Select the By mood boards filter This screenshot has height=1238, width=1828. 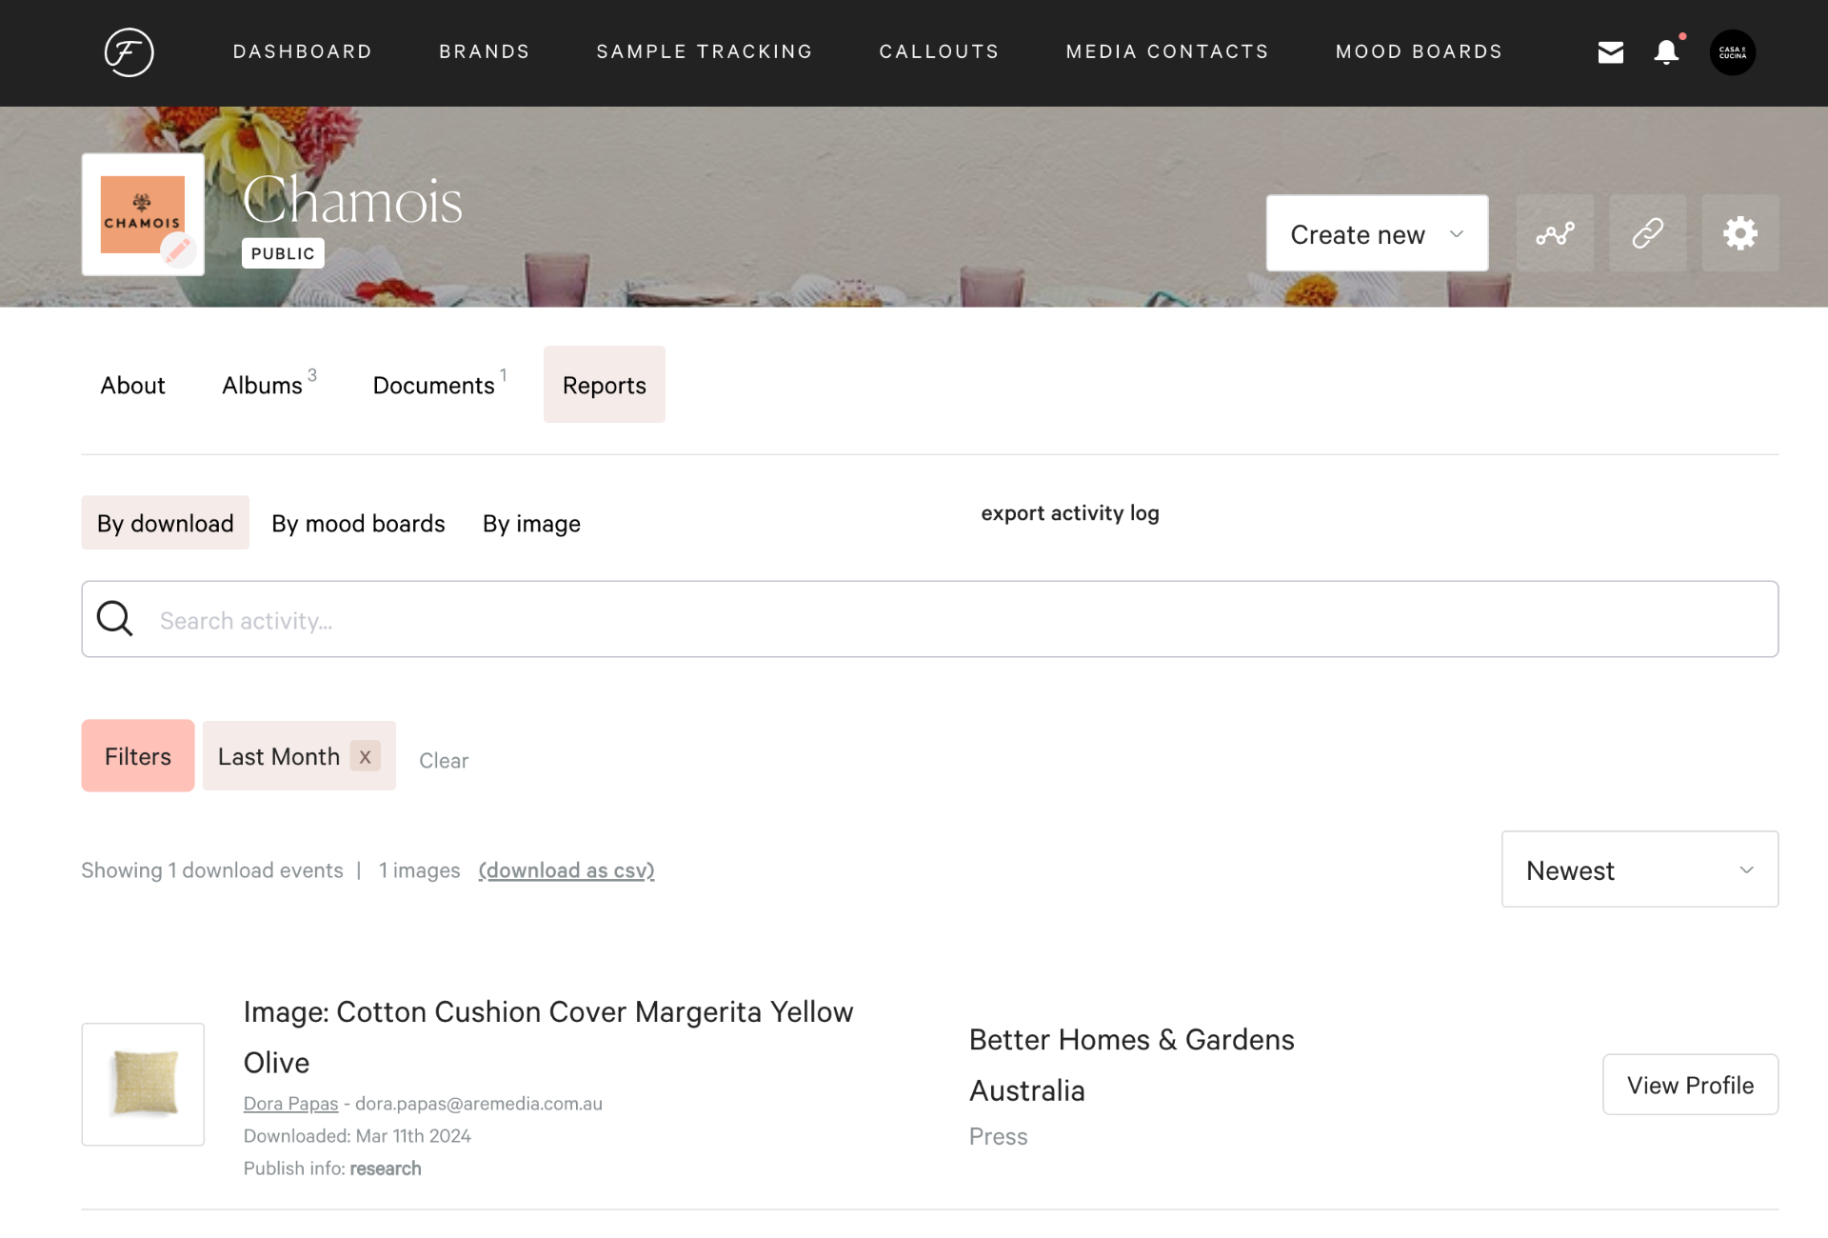(358, 523)
